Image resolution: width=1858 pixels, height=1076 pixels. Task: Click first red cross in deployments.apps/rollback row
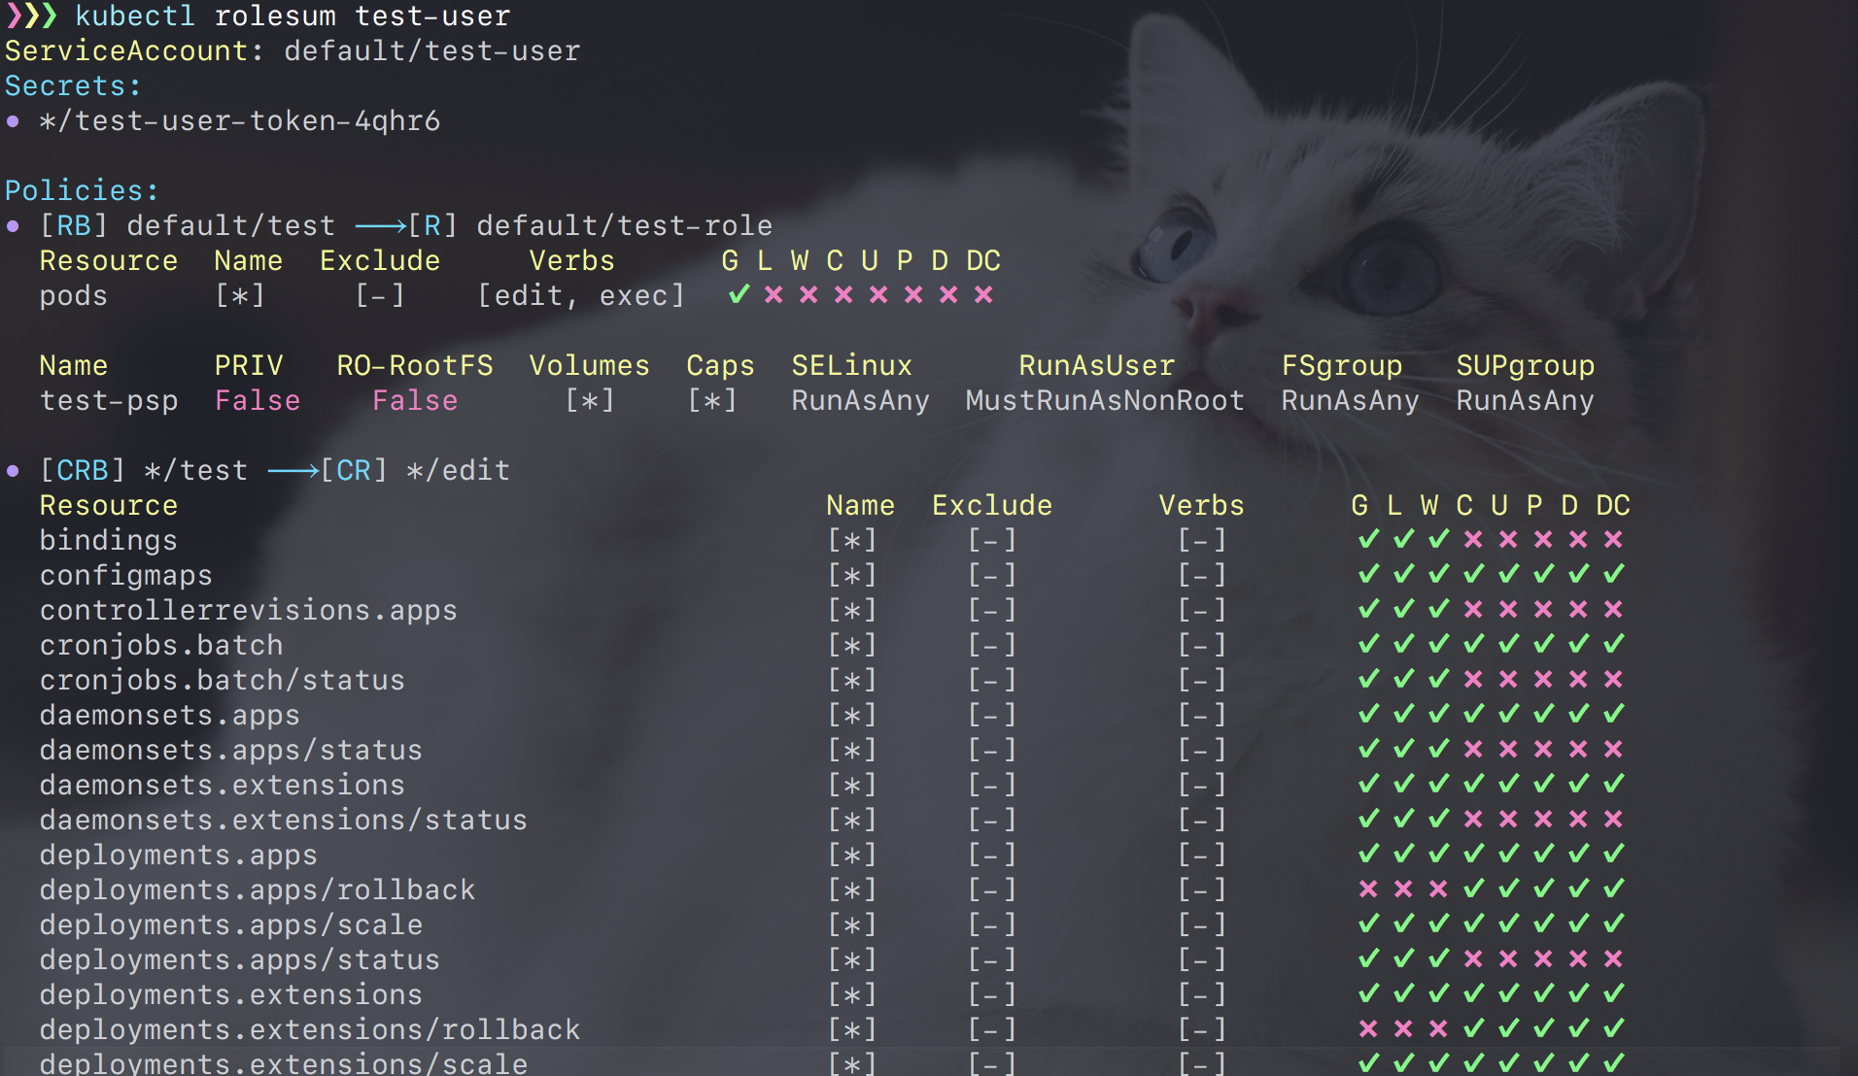coord(1368,889)
